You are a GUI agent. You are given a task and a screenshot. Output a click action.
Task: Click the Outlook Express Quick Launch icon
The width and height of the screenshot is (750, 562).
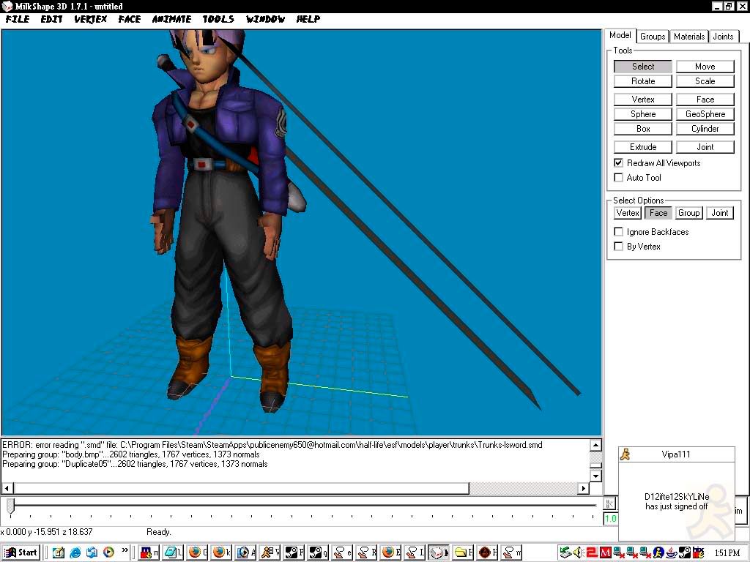(92, 552)
